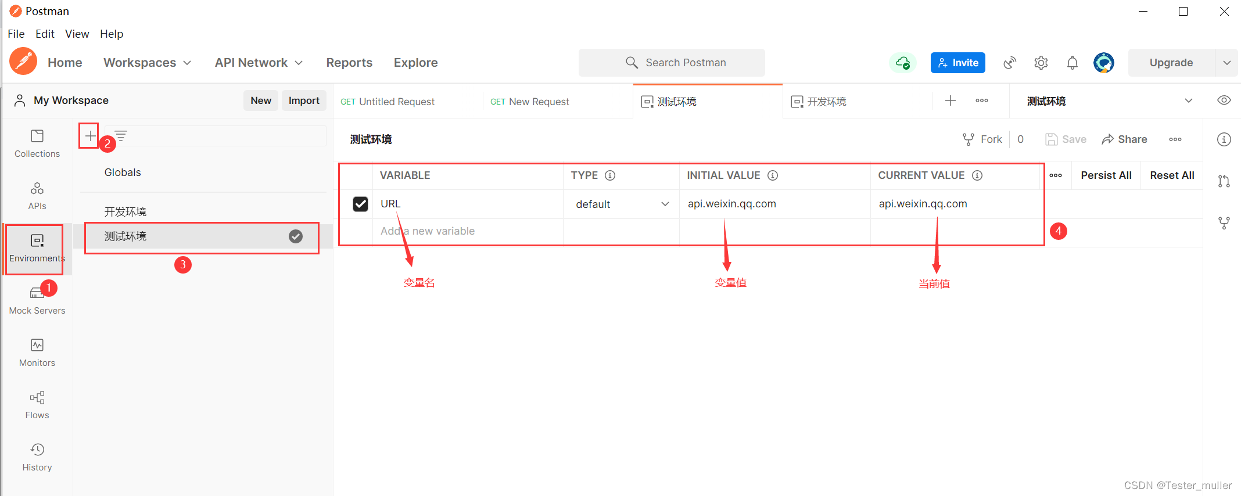Click the info icon next to TYPE
Viewport: 1241px width, 496px height.
click(x=610, y=175)
